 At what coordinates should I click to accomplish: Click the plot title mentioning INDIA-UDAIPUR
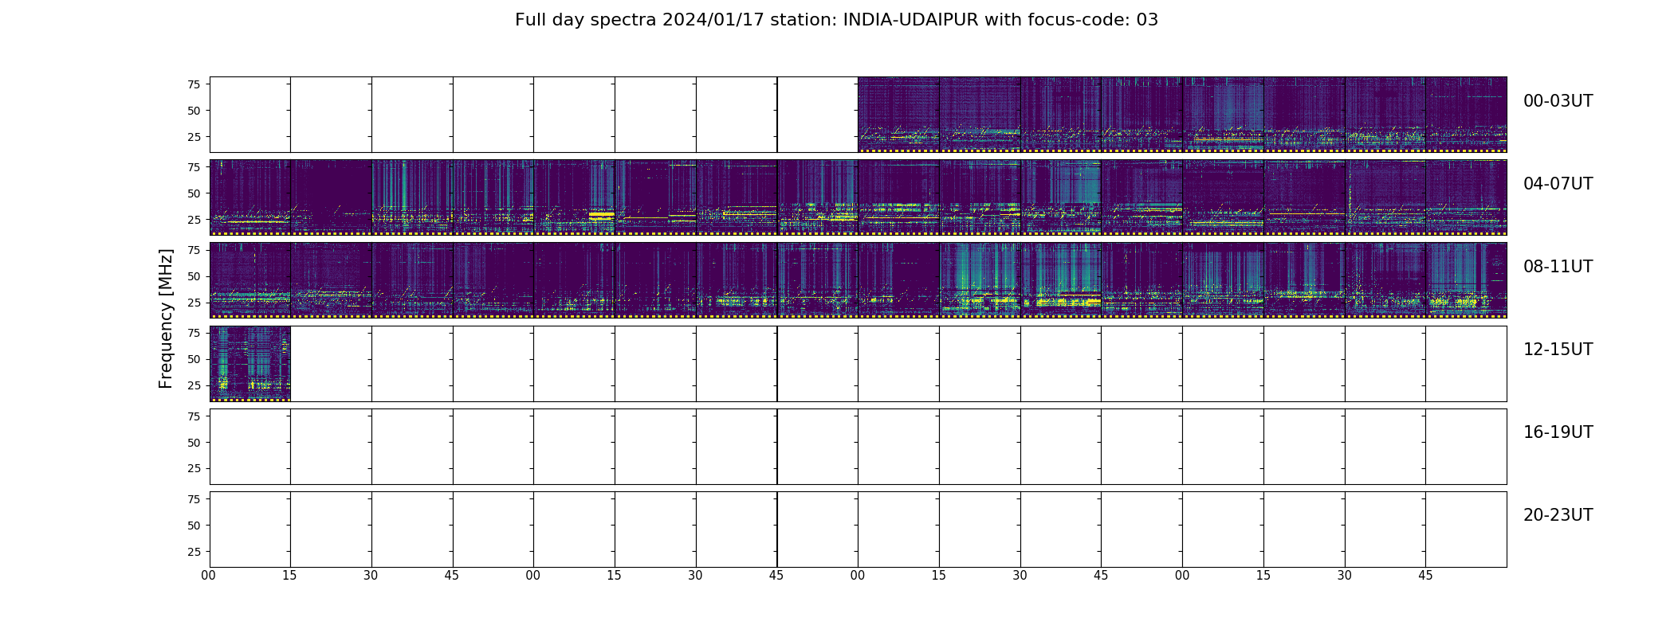coord(836,20)
